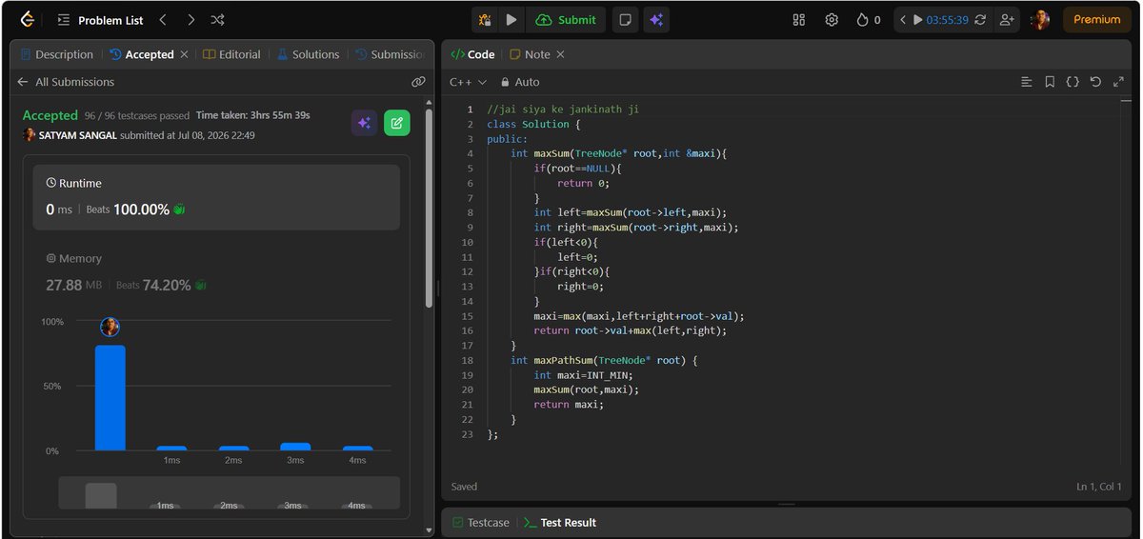Go to the previous problem arrow
Image resolution: width=1143 pixels, height=539 pixels.
[x=163, y=19]
